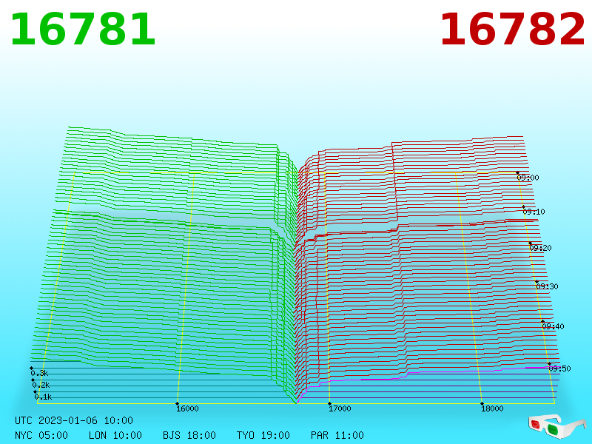
Task: Click the 0.1k volume axis label
Action: pos(43,397)
